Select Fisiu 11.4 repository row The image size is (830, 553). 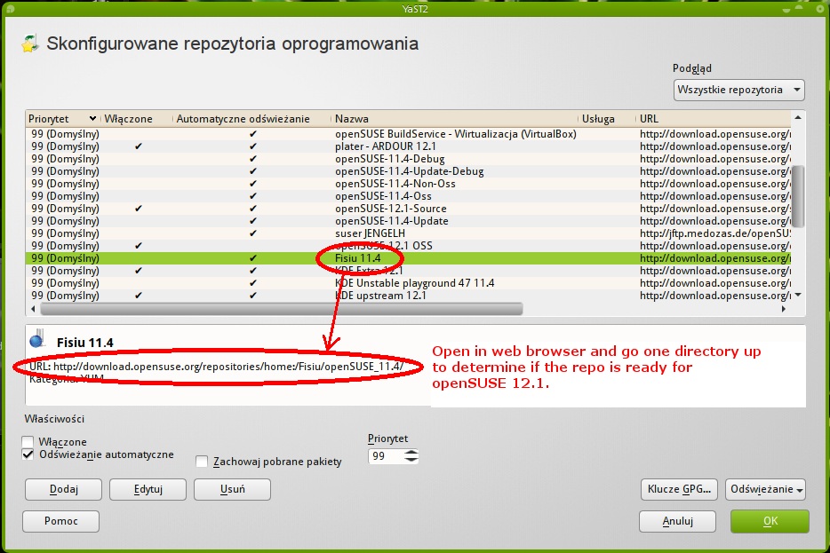click(408, 258)
